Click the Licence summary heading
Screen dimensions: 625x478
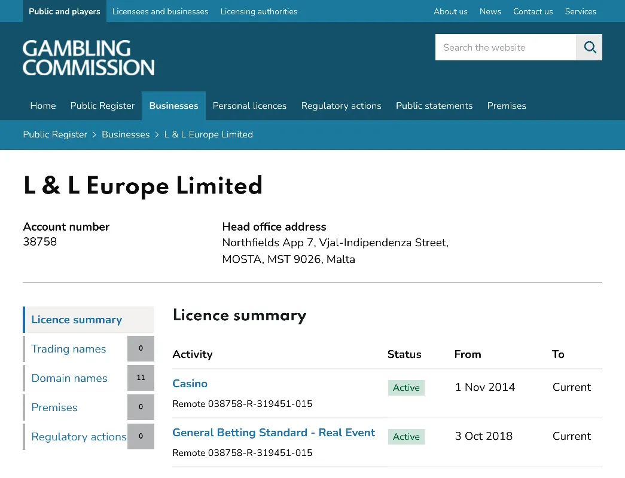pyautogui.click(x=240, y=315)
